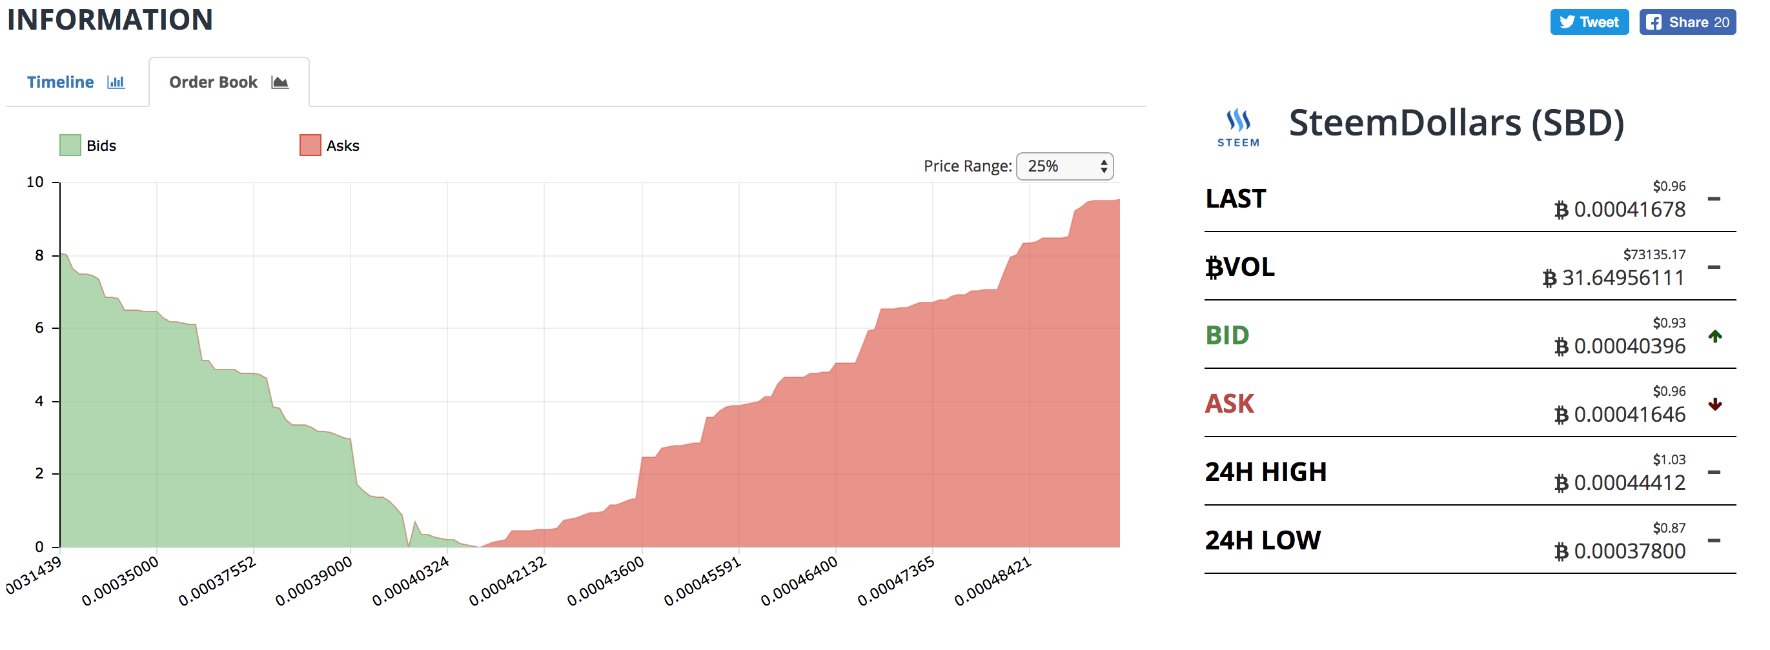1770x650 pixels.
Task: Click the dash icon in 24H HIGH row
Action: (x=1714, y=472)
